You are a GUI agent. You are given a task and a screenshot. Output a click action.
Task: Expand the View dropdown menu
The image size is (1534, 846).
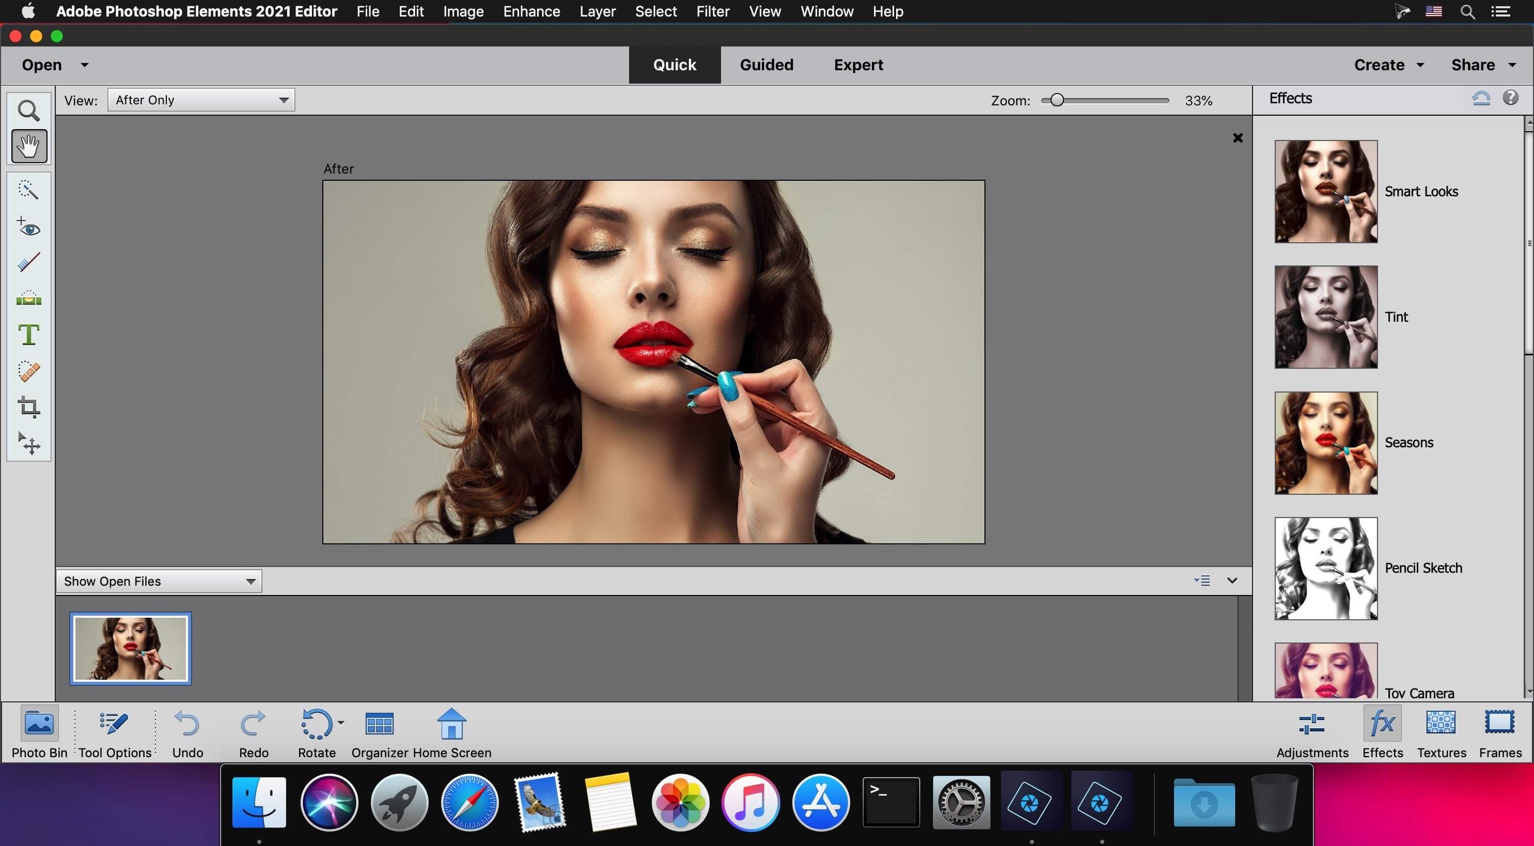199,99
